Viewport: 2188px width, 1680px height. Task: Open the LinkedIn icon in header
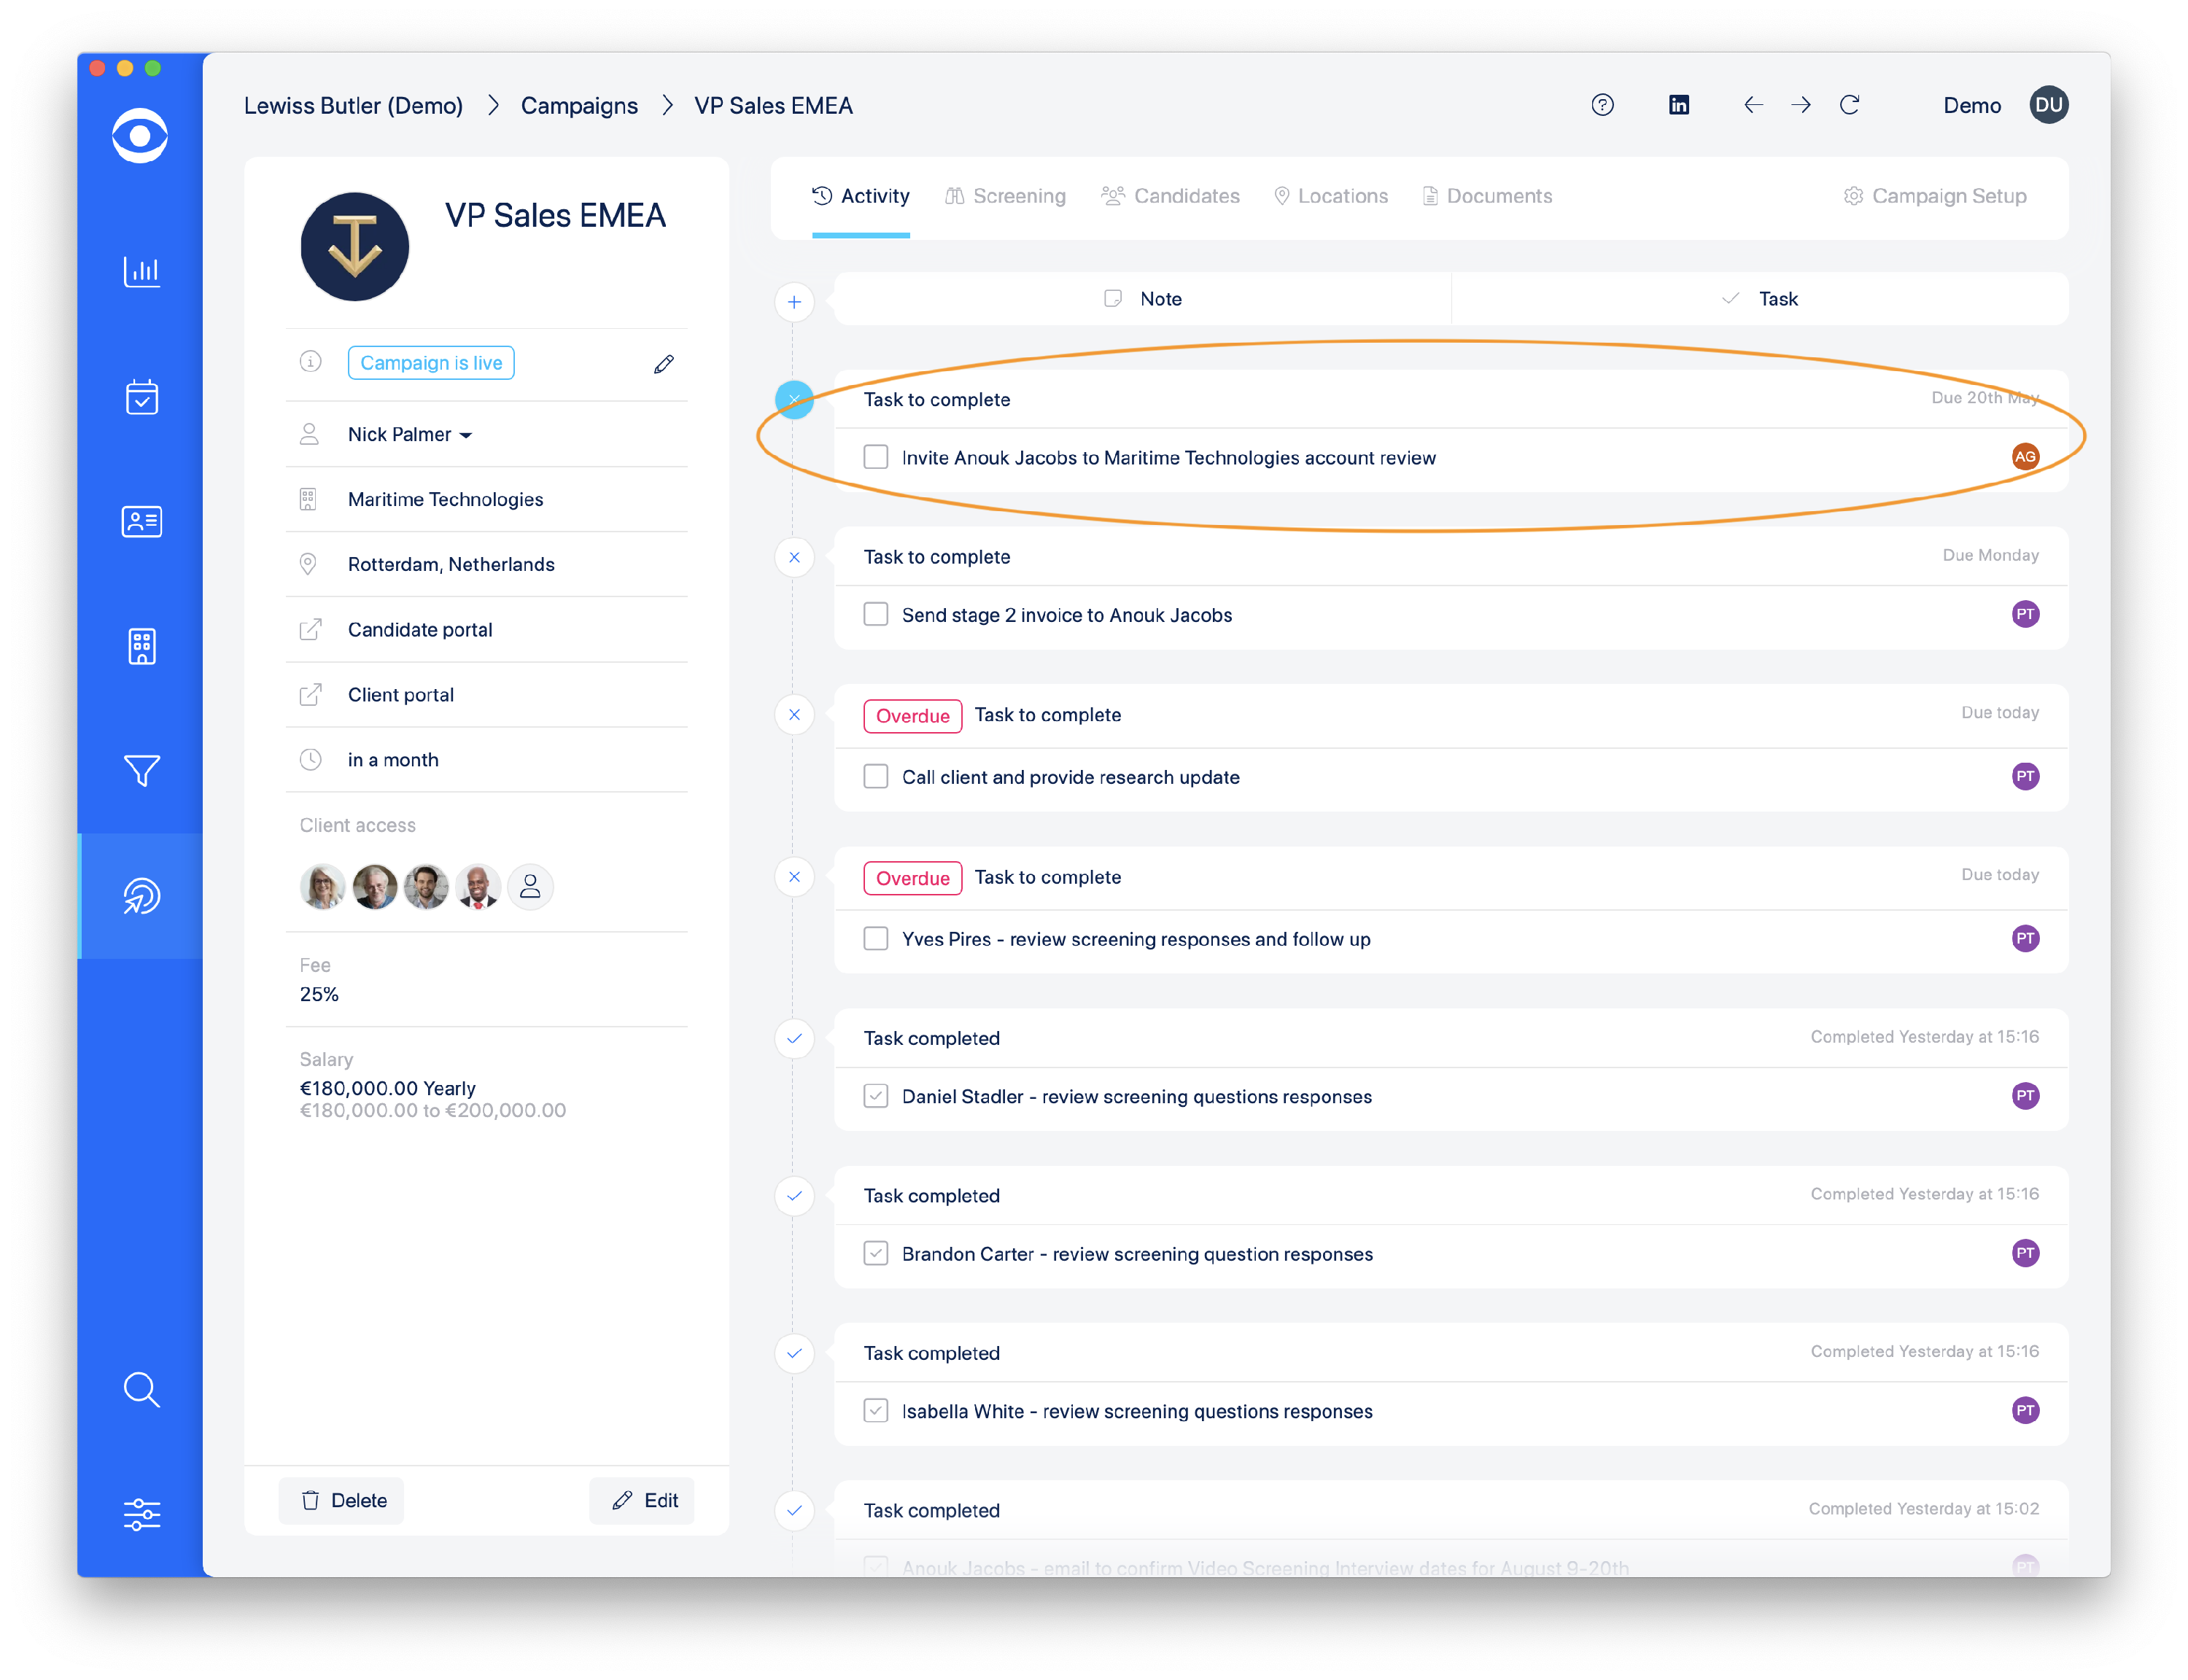tap(1678, 105)
